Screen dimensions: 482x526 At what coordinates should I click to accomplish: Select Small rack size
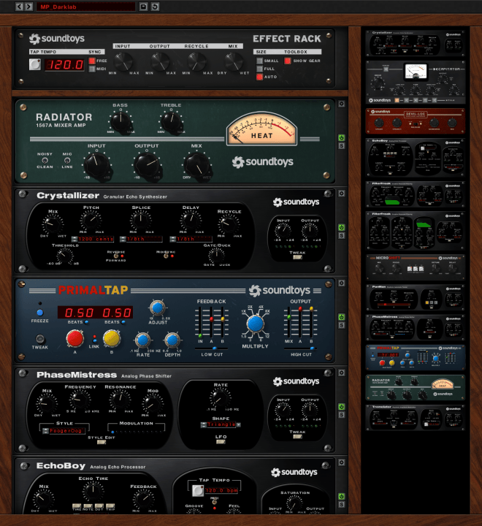click(259, 61)
